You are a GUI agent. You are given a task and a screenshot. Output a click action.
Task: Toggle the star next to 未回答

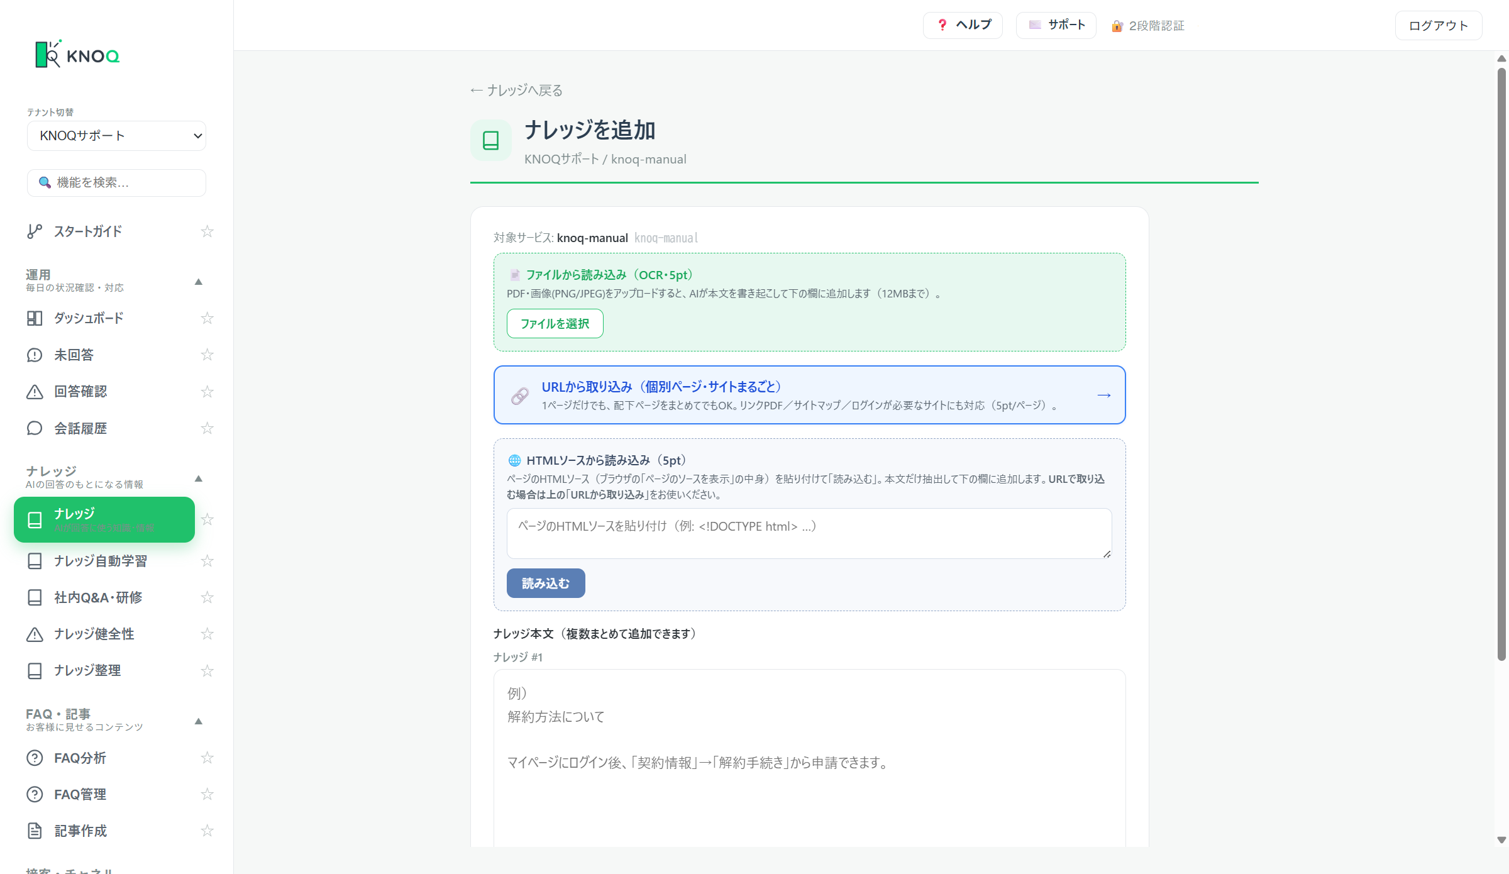pyautogui.click(x=207, y=355)
